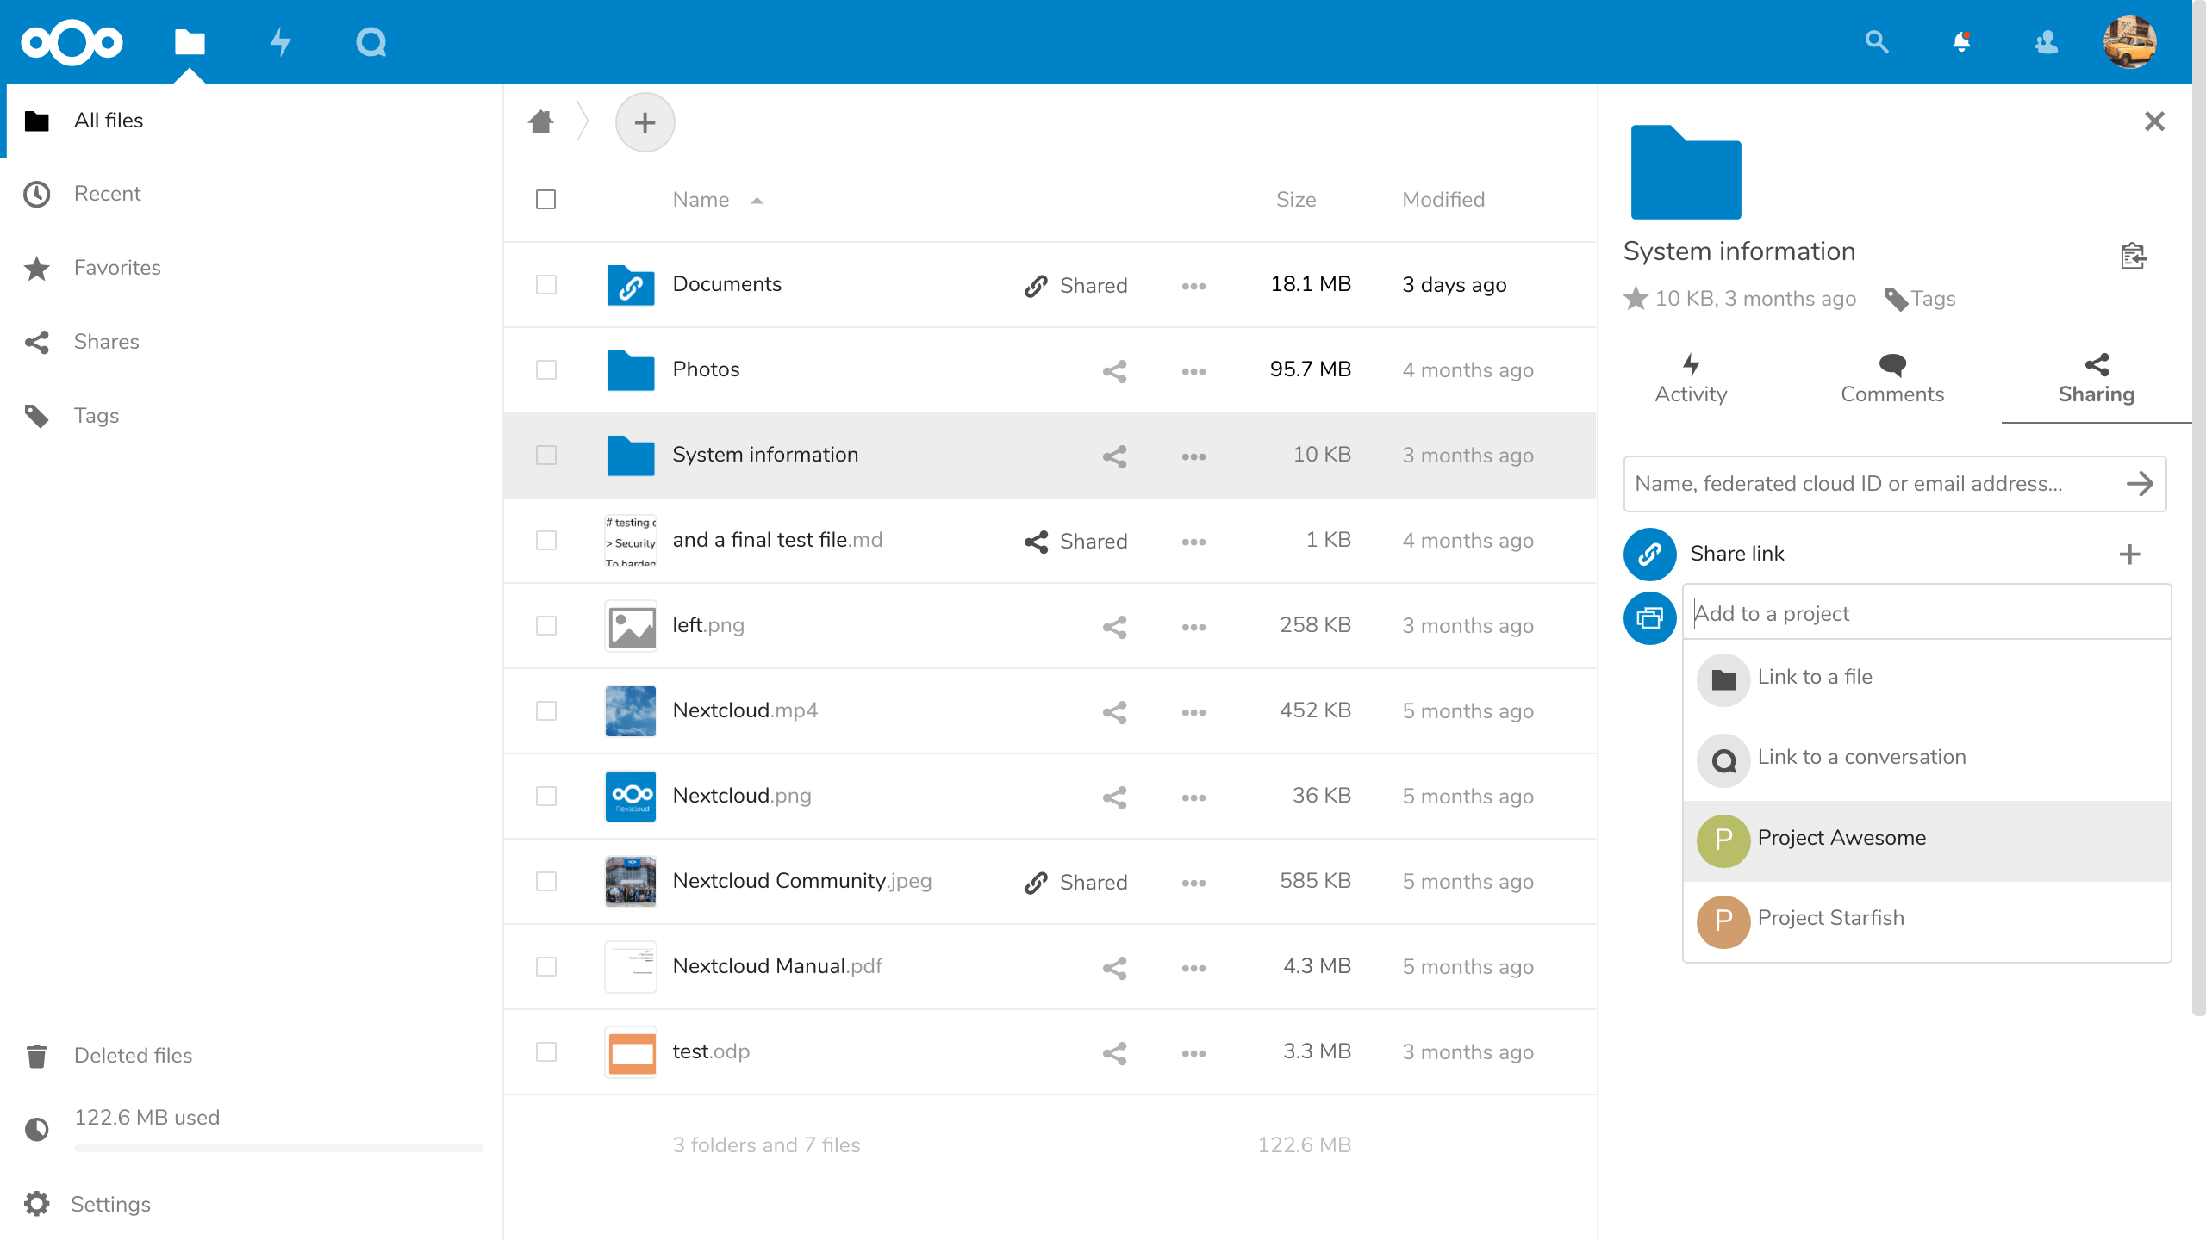
Task: Open the contacts menu icon
Action: click(2046, 41)
